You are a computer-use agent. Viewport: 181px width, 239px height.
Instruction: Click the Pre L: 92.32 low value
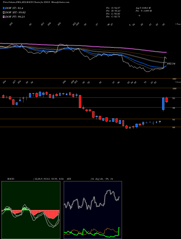(113, 14)
